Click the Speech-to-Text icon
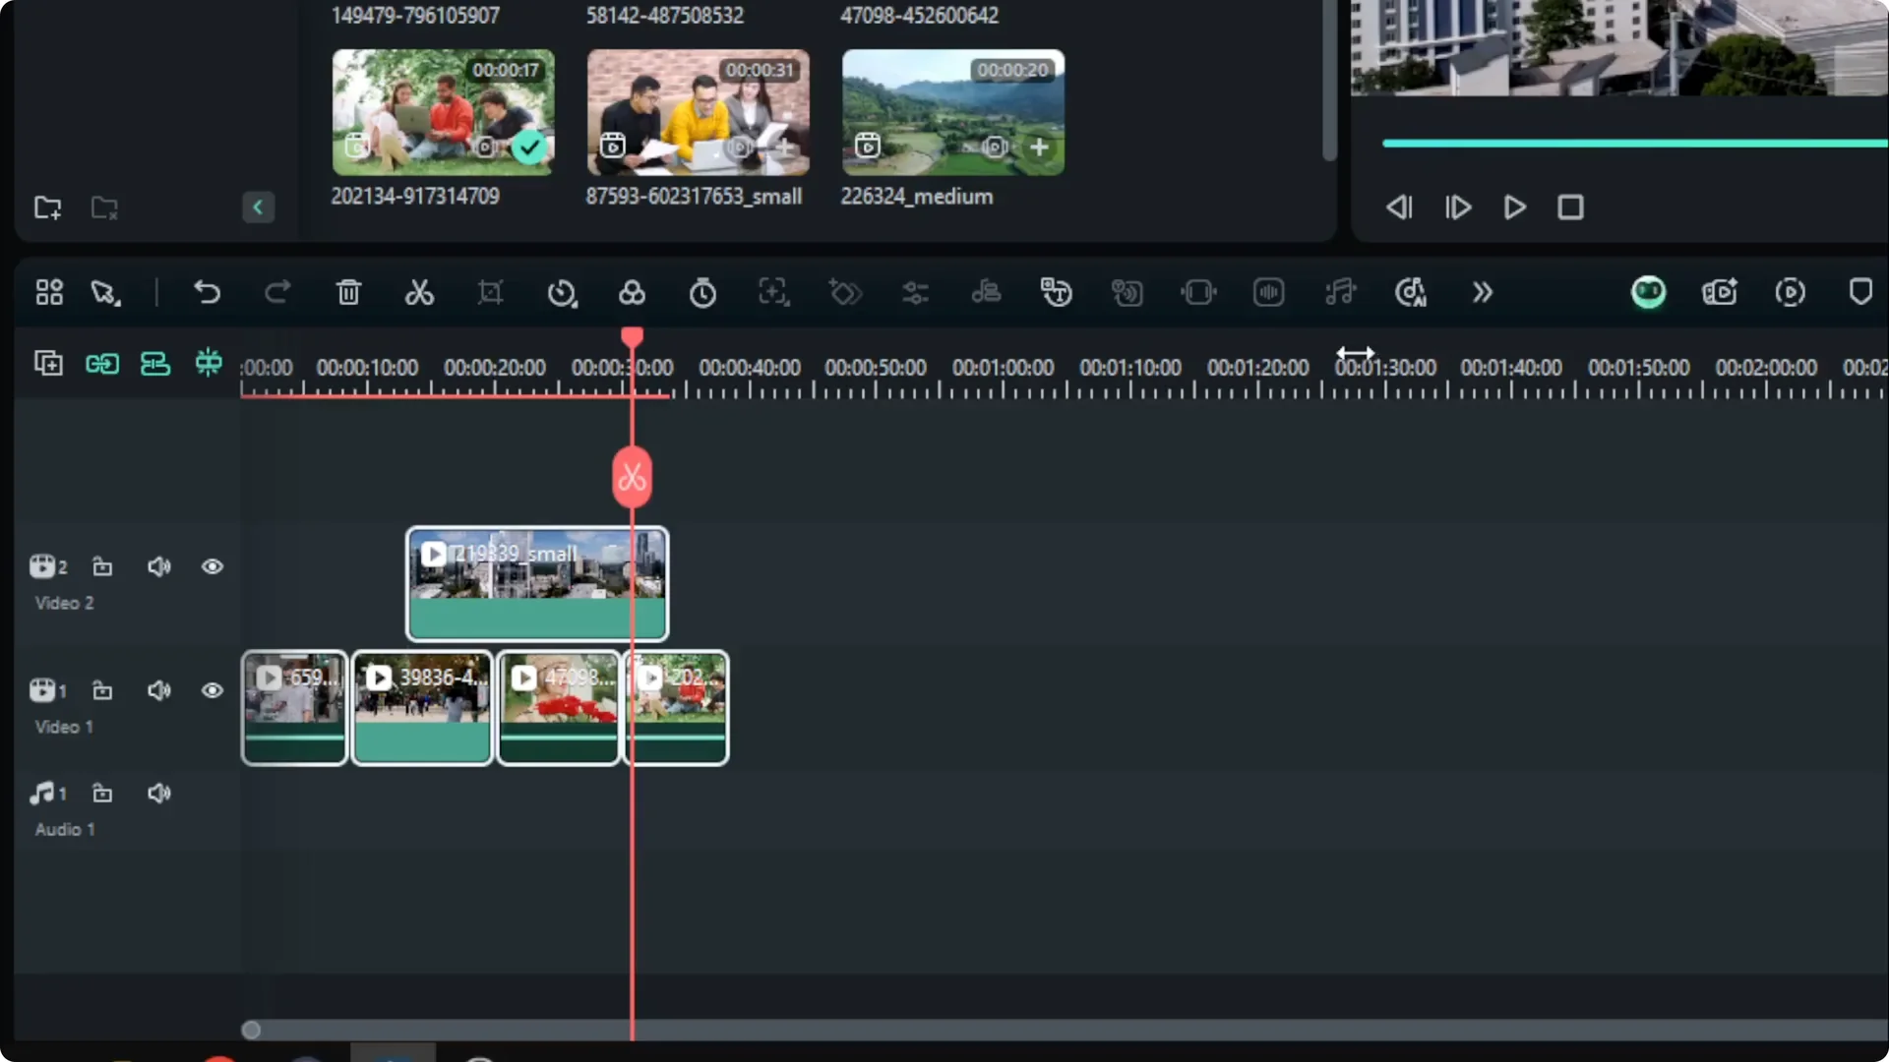The width and height of the screenshot is (1889, 1062). coord(1056,292)
